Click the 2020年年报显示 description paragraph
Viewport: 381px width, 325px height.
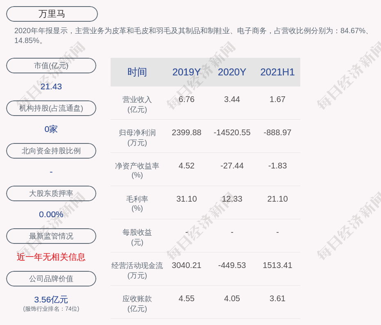tap(192, 36)
